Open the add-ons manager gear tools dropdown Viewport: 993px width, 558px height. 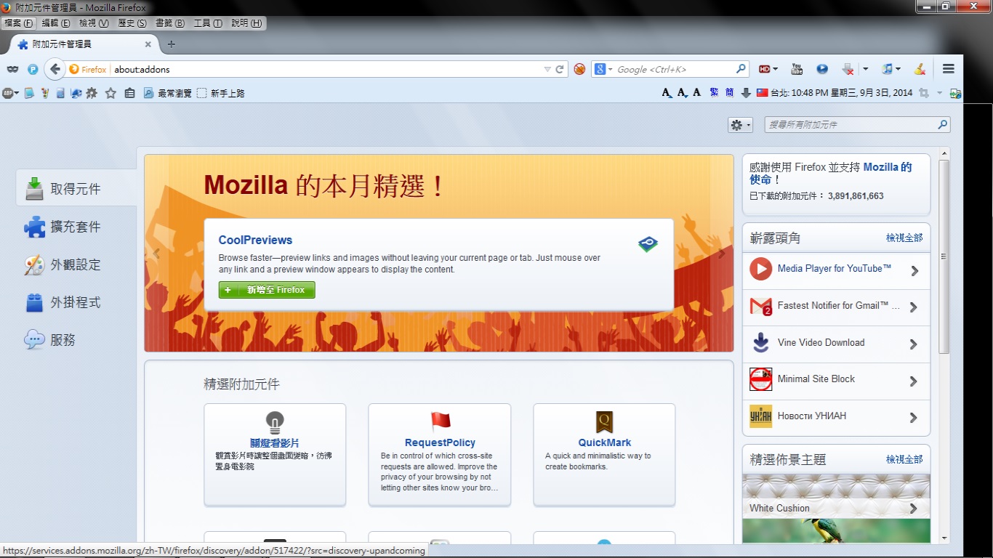(740, 125)
